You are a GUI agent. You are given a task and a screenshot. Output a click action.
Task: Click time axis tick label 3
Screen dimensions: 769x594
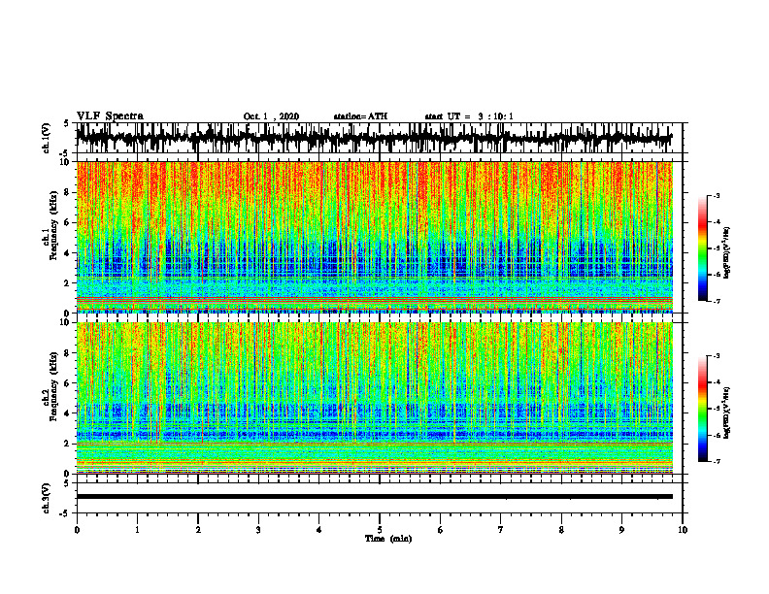tap(258, 530)
